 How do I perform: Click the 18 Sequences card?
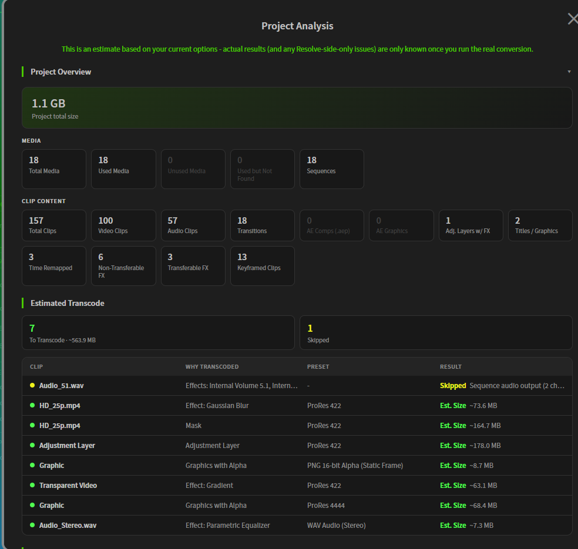[332, 169]
